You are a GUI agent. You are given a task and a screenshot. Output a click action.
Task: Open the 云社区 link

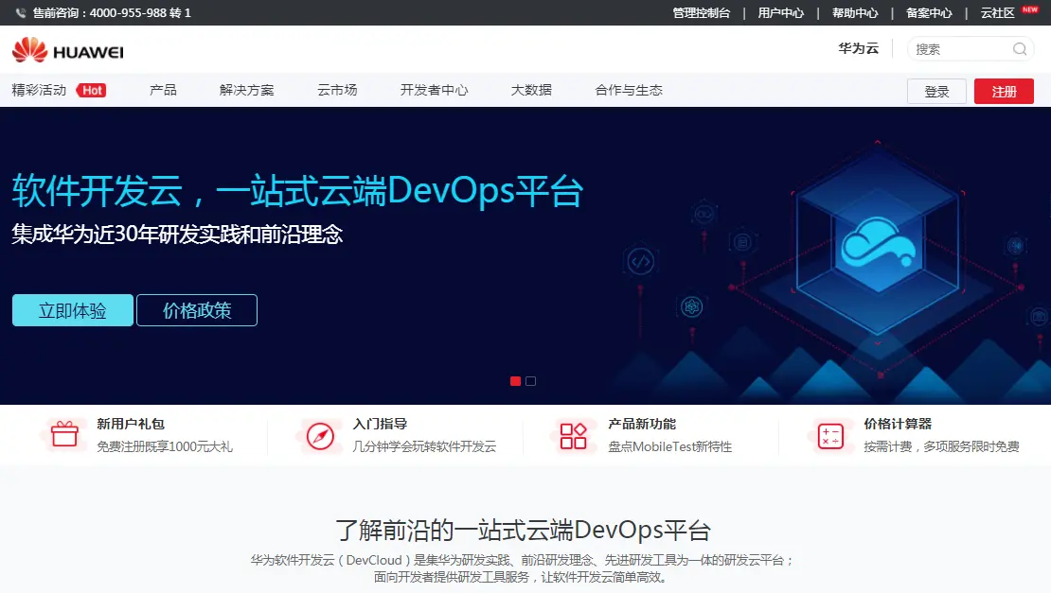point(997,12)
